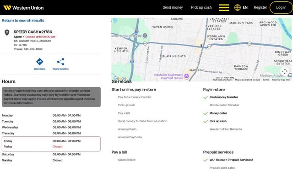Open EN language selector
This screenshot has width=293, height=183.
(245, 7)
